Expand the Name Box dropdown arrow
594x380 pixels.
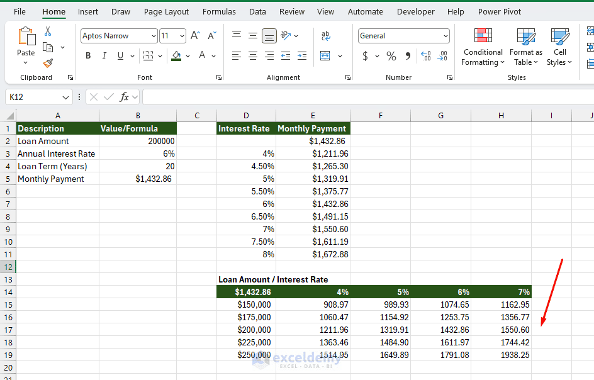pyautogui.click(x=65, y=98)
